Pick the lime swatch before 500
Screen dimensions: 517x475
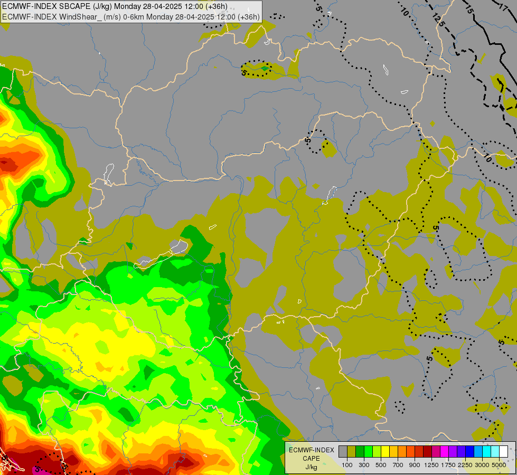[377, 452]
